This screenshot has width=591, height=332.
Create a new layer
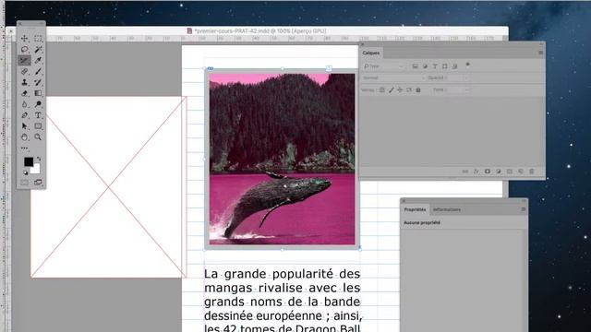pyautogui.click(x=521, y=172)
